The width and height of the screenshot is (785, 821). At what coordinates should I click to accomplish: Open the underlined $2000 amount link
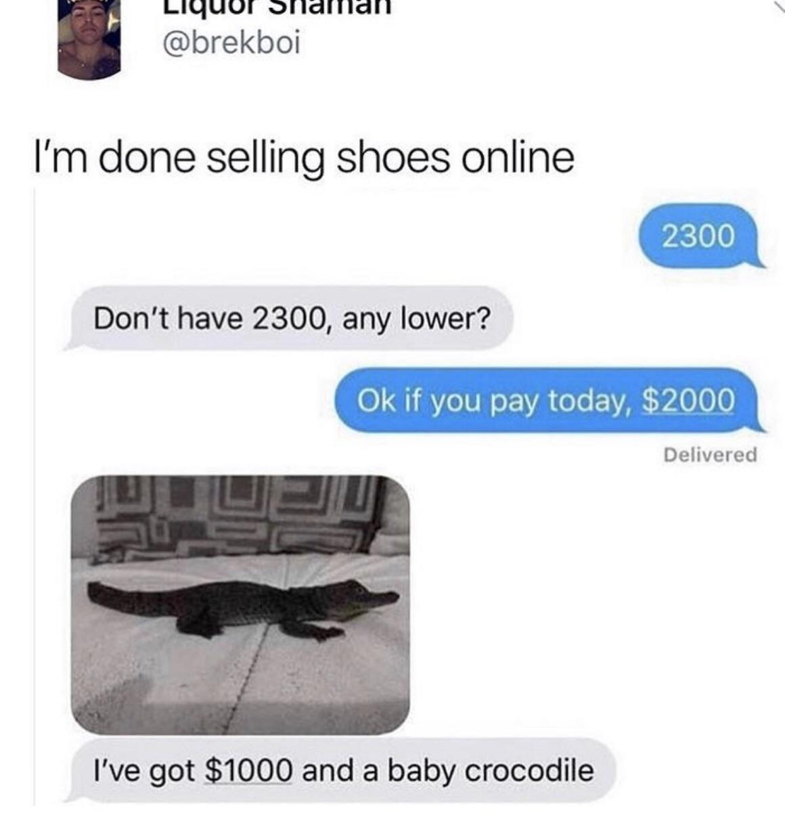[687, 401]
